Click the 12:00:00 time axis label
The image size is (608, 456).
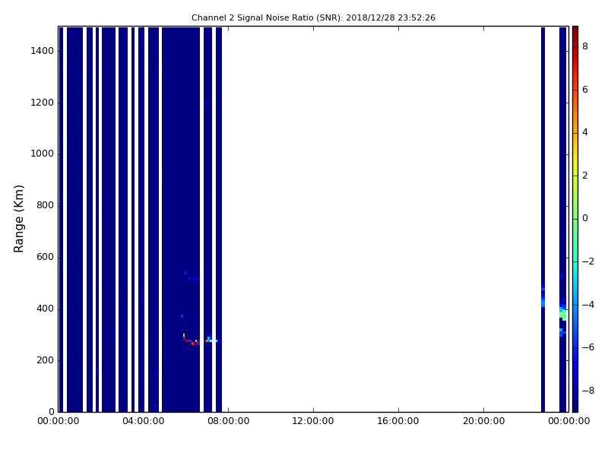coord(313,421)
